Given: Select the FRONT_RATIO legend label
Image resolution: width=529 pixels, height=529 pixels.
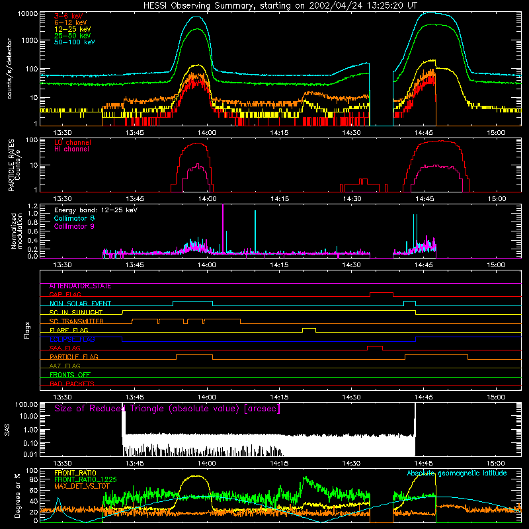Looking at the screenshot, I should 75,473.
